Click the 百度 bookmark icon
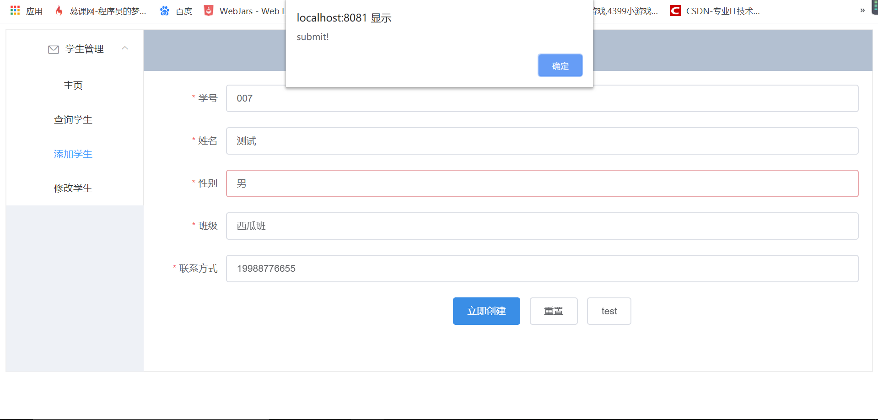878x420 pixels. click(164, 10)
